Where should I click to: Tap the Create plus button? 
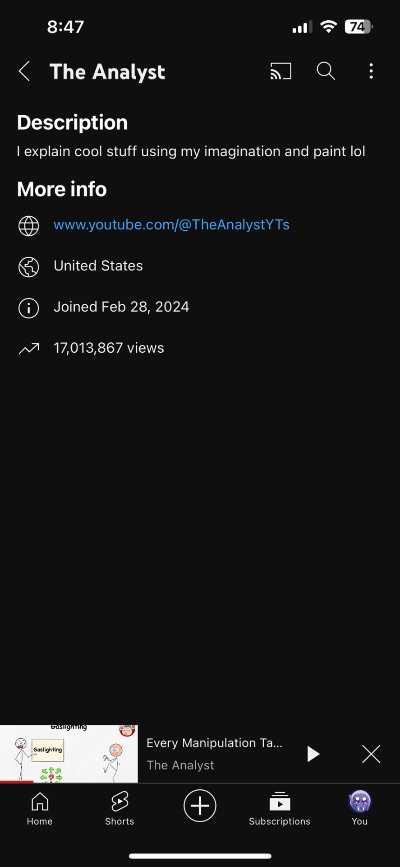pyautogui.click(x=200, y=806)
